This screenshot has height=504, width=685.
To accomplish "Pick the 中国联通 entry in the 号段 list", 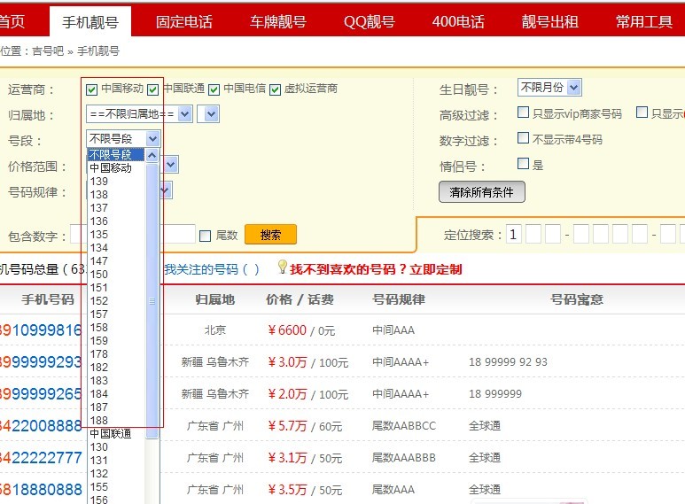I will click(x=110, y=434).
